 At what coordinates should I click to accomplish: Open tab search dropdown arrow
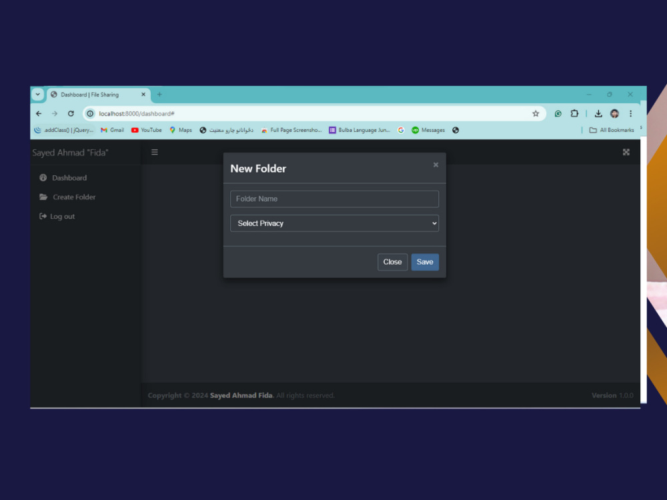(x=38, y=95)
